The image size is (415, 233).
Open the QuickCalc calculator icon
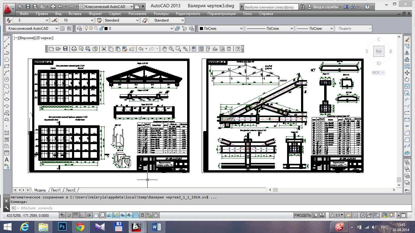point(229,49)
